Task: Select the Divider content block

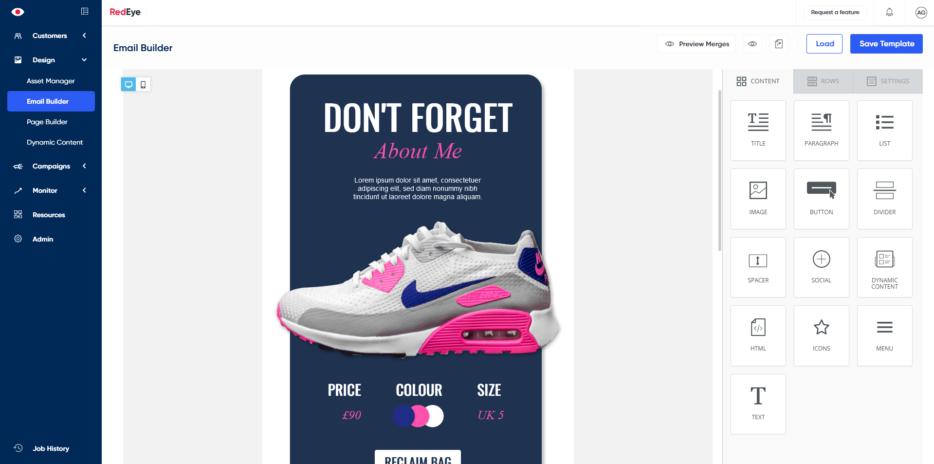Action: tap(885, 199)
